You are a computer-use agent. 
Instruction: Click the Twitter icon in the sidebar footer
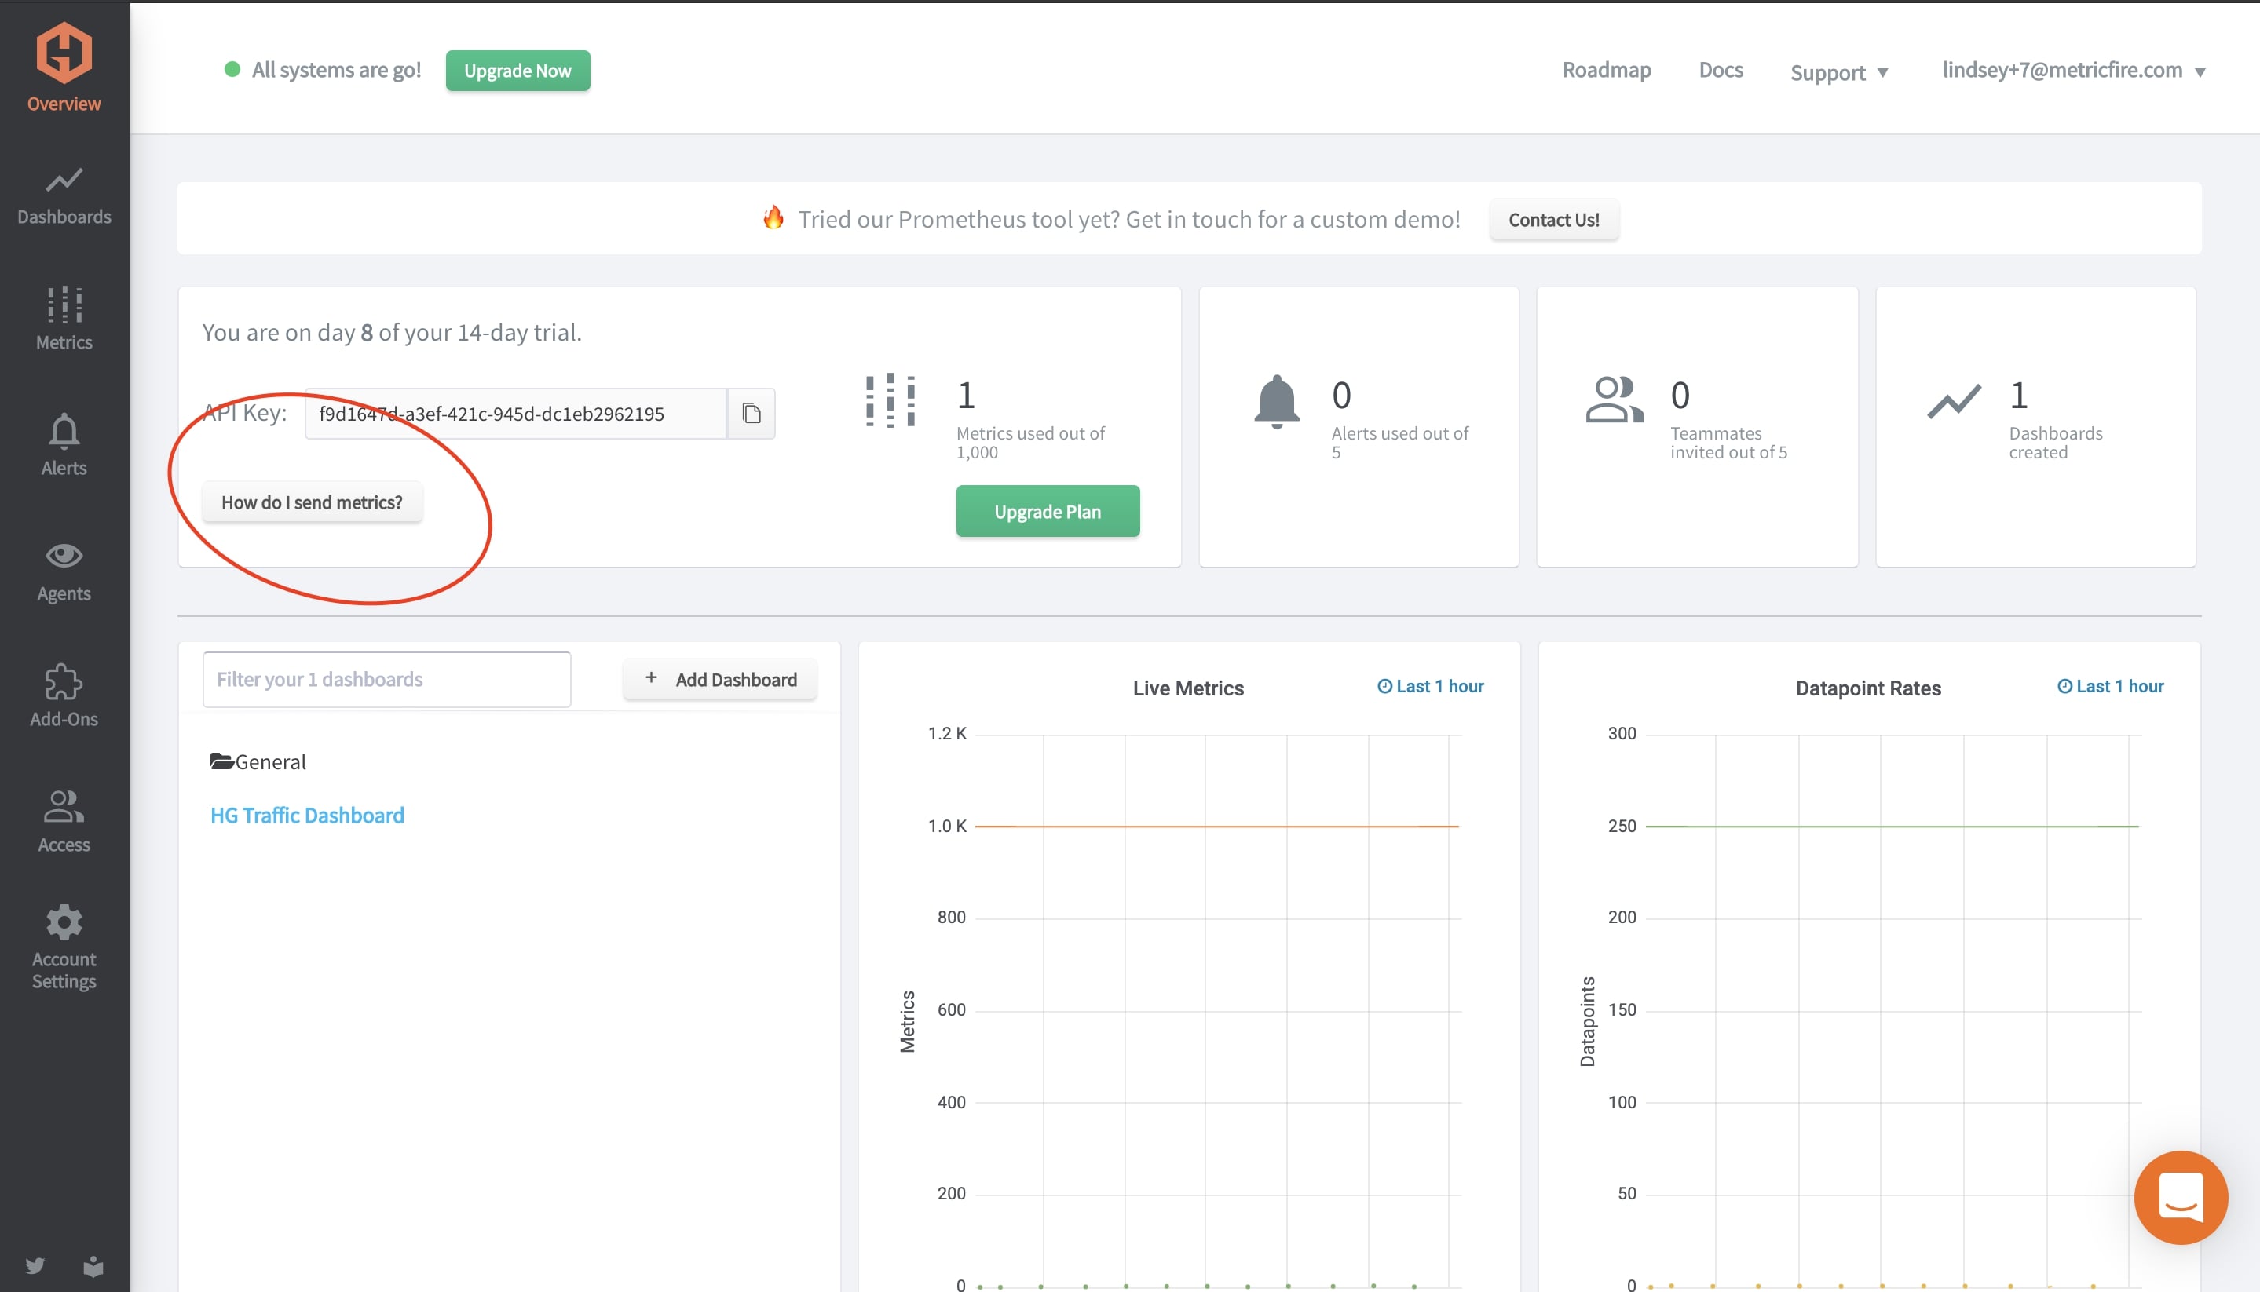35,1265
